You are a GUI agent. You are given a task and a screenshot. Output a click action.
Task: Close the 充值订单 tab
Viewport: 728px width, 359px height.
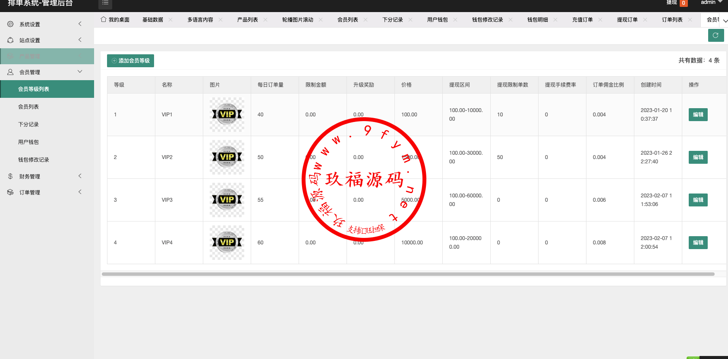click(600, 19)
